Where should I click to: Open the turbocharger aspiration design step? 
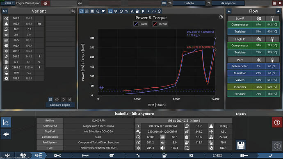tap(112, 156)
